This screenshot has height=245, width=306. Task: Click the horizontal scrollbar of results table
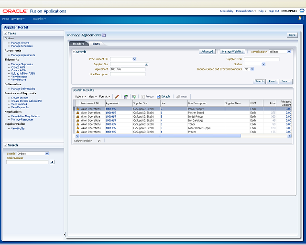(160, 136)
